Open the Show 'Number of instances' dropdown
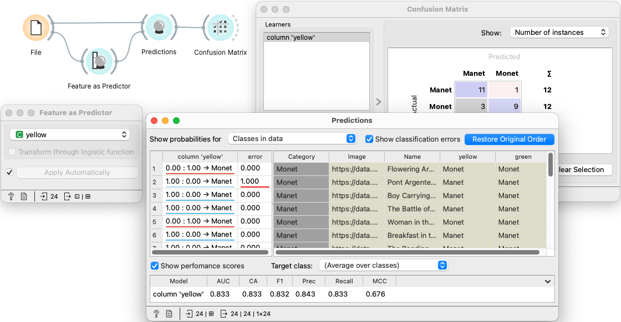The width and height of the screenshot is (621, 322). click(559, 33)
